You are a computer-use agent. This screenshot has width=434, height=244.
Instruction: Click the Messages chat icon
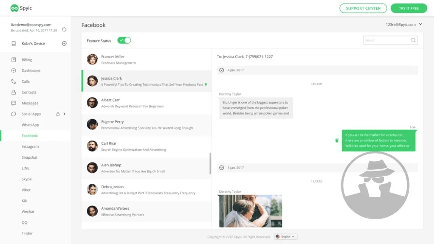coord(14,103)
